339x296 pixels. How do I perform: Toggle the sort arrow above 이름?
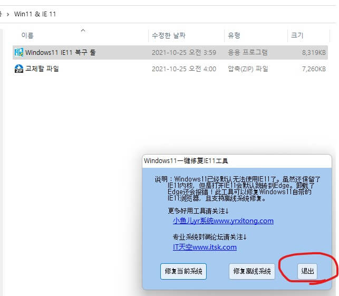(x=83, y=30)
